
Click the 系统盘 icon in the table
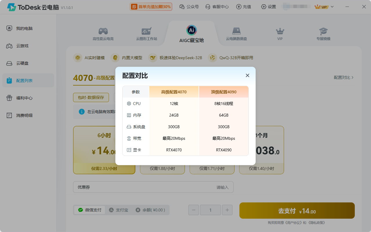coord(129,127)
